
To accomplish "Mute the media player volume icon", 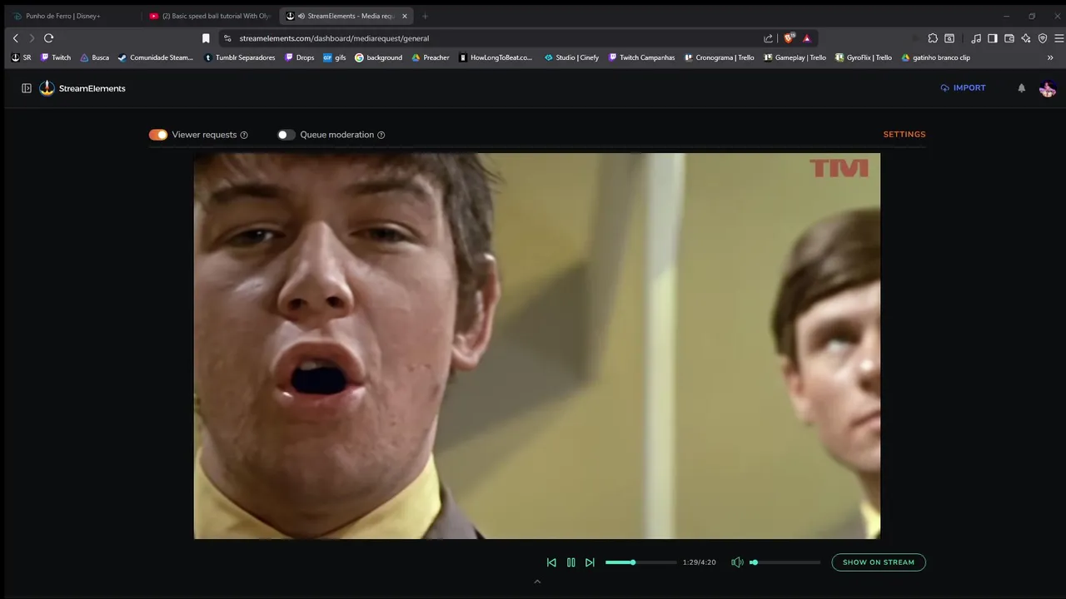I will 737,562.
